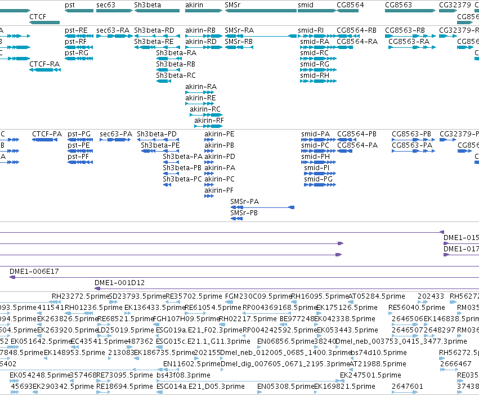479x395 pixels.
Task: Click protein pst-PG
Action: point(80,140)
